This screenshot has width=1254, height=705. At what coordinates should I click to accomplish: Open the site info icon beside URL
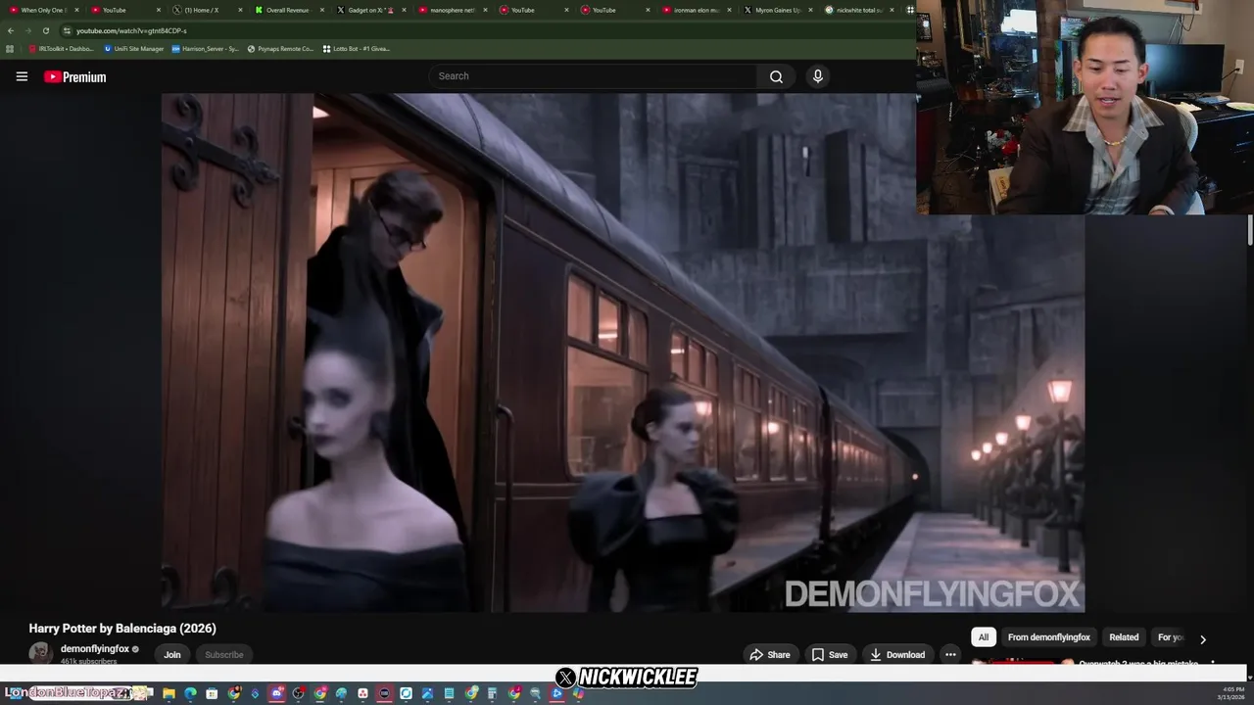click(x=67, y=30)
